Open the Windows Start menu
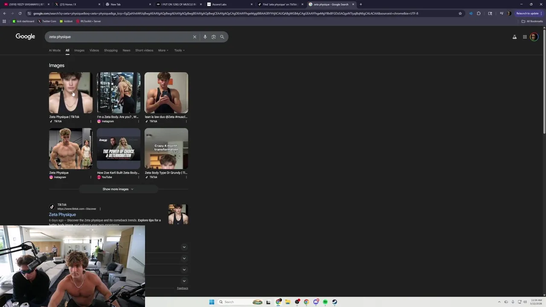The width and height of the screenshot is (546, 307). pos(212,302)
